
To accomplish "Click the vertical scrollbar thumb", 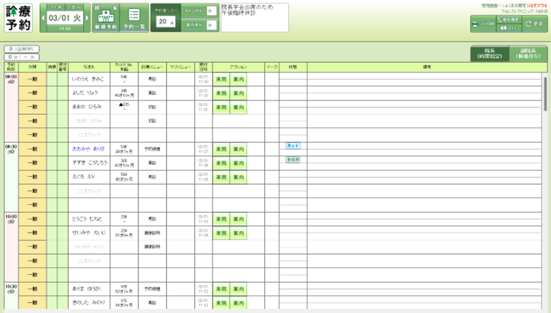I will pyautogui.click(x=545, y=94).
